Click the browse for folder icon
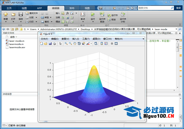The width and height of the screenshot is (184, 129). pos(16,29)
